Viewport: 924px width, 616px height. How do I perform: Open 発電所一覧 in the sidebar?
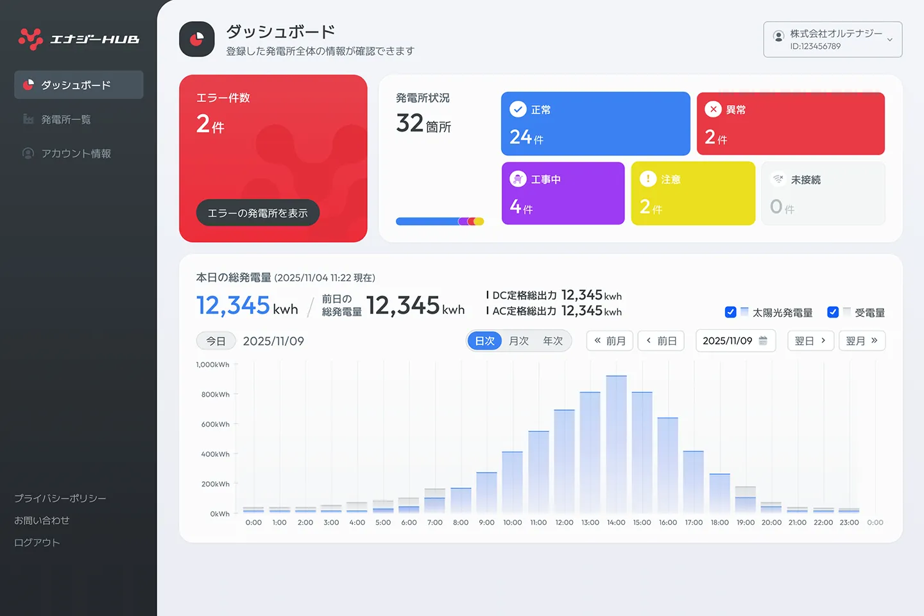tap(66, 119)
